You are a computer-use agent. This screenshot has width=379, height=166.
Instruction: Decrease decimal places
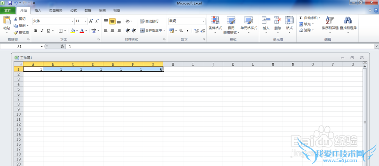202,31
